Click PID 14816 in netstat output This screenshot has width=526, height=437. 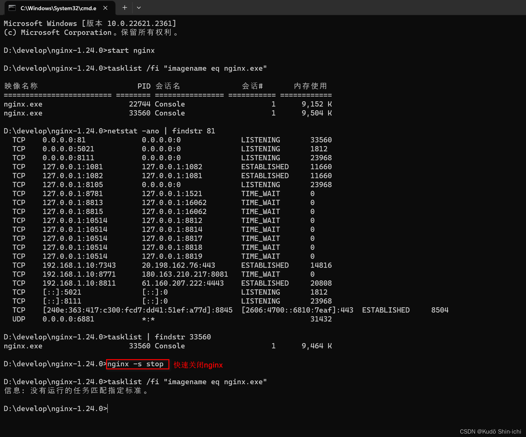coord(321,265)
